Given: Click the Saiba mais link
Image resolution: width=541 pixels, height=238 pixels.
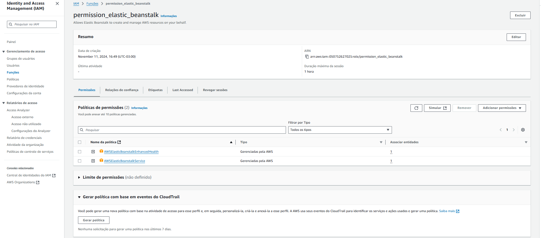Looking at the screenshot, I should click(x=447, y=211).
